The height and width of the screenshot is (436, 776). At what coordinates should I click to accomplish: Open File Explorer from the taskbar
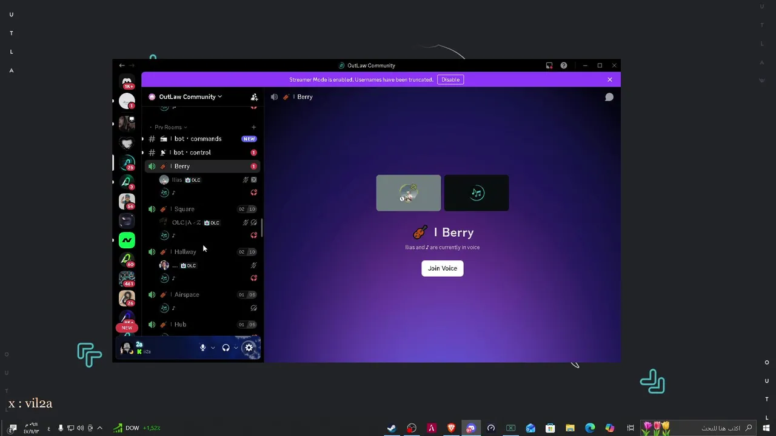[x=570, y=428]
